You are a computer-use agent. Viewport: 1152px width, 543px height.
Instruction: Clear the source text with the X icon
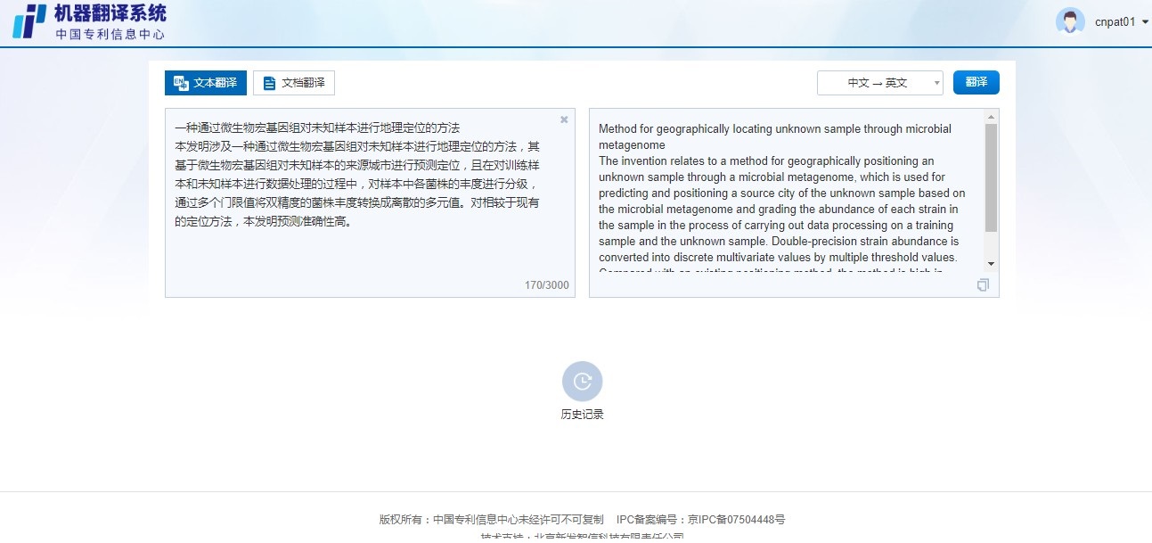[564, 119]
